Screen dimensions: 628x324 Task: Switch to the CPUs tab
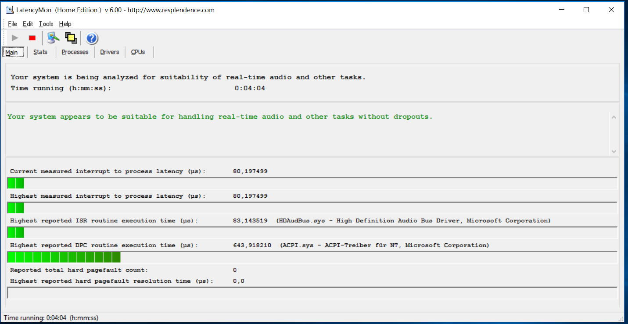138,52
